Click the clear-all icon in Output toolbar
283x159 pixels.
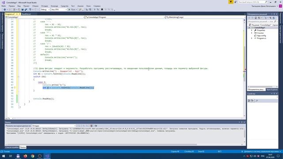click(92, 125)
